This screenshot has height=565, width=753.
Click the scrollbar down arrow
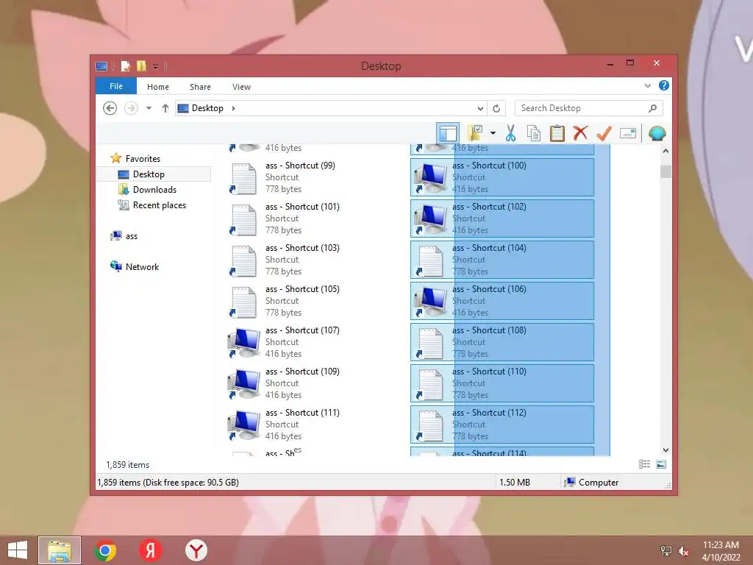pyautogui.click(x=665, y=450)
